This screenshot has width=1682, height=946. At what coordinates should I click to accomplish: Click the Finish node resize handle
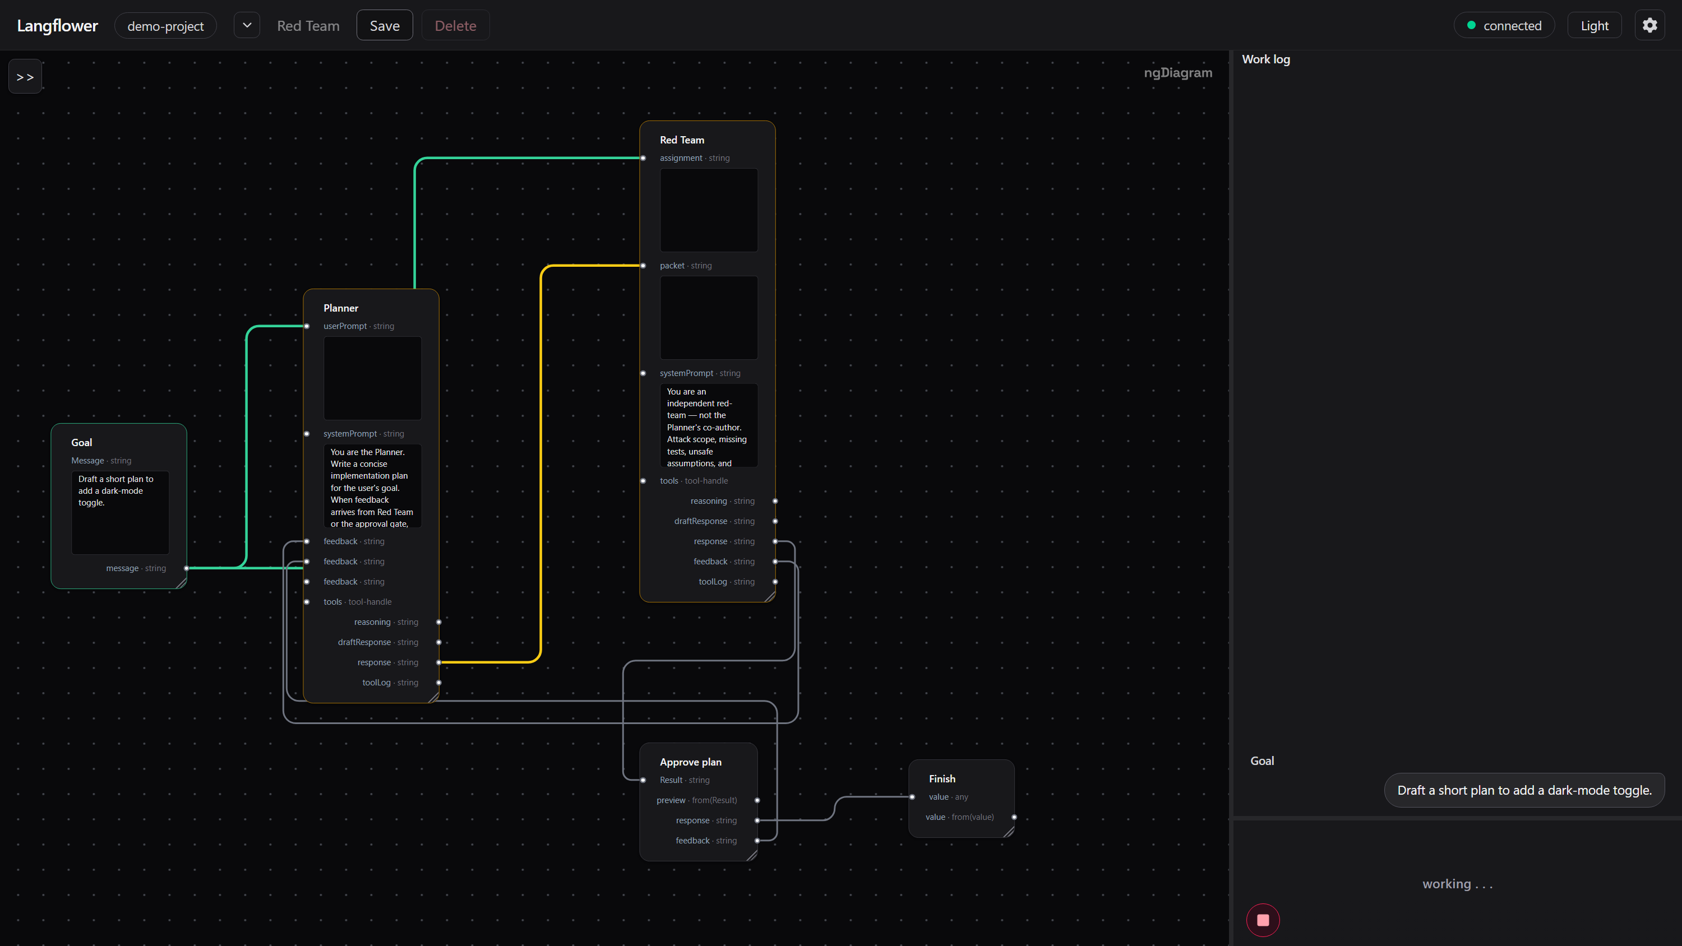1008,832
